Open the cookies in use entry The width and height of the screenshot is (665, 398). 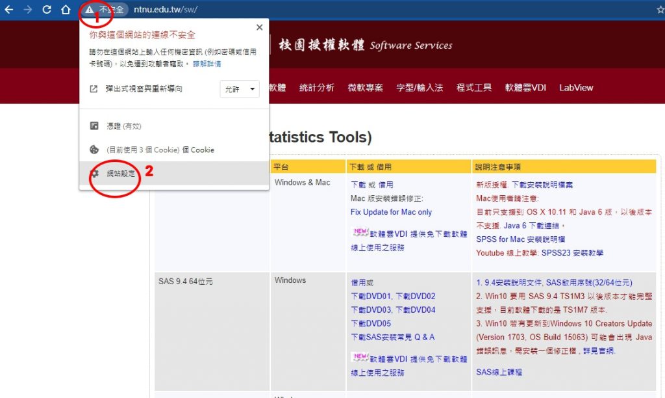[160, 150]
